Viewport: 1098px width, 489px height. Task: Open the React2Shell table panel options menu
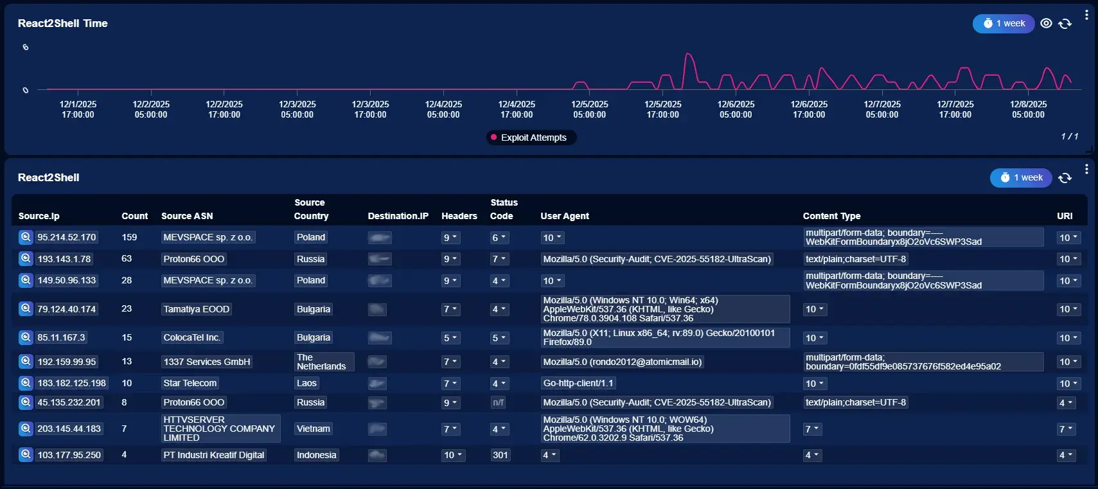[1086, 169]
